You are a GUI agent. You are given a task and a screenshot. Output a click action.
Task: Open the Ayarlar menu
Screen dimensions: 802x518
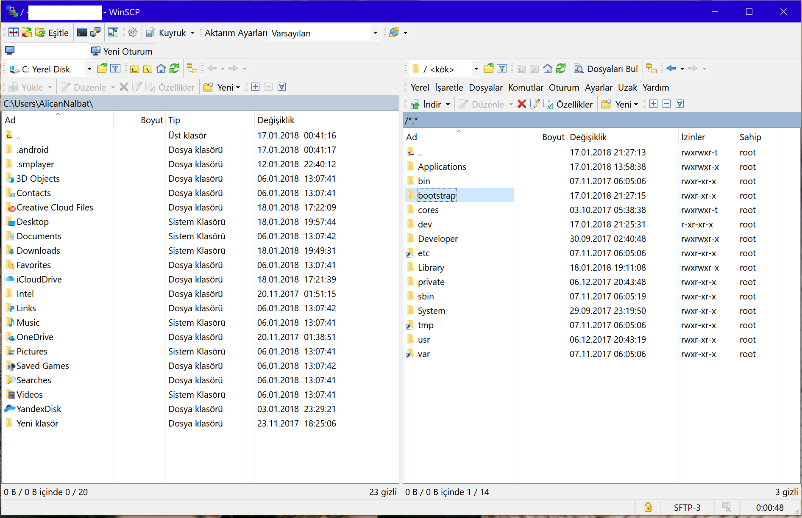click(x=599, y=87)
